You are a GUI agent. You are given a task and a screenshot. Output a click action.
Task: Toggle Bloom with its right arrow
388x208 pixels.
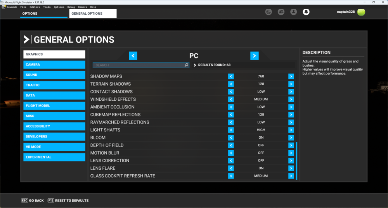pos(291,138)
